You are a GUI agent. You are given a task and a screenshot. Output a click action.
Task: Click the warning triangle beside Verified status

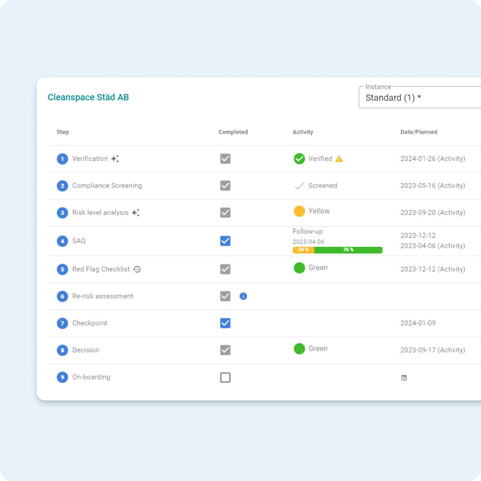pos(339,158)
